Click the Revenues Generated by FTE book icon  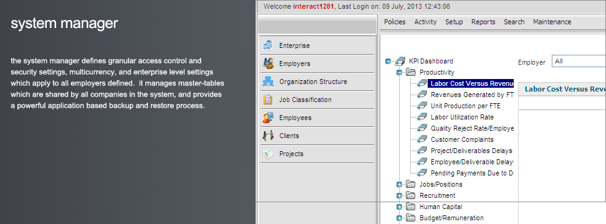click(422, 95)
